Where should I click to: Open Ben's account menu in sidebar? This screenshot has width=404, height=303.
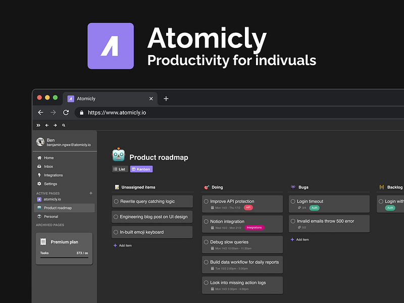coord(64,142)
